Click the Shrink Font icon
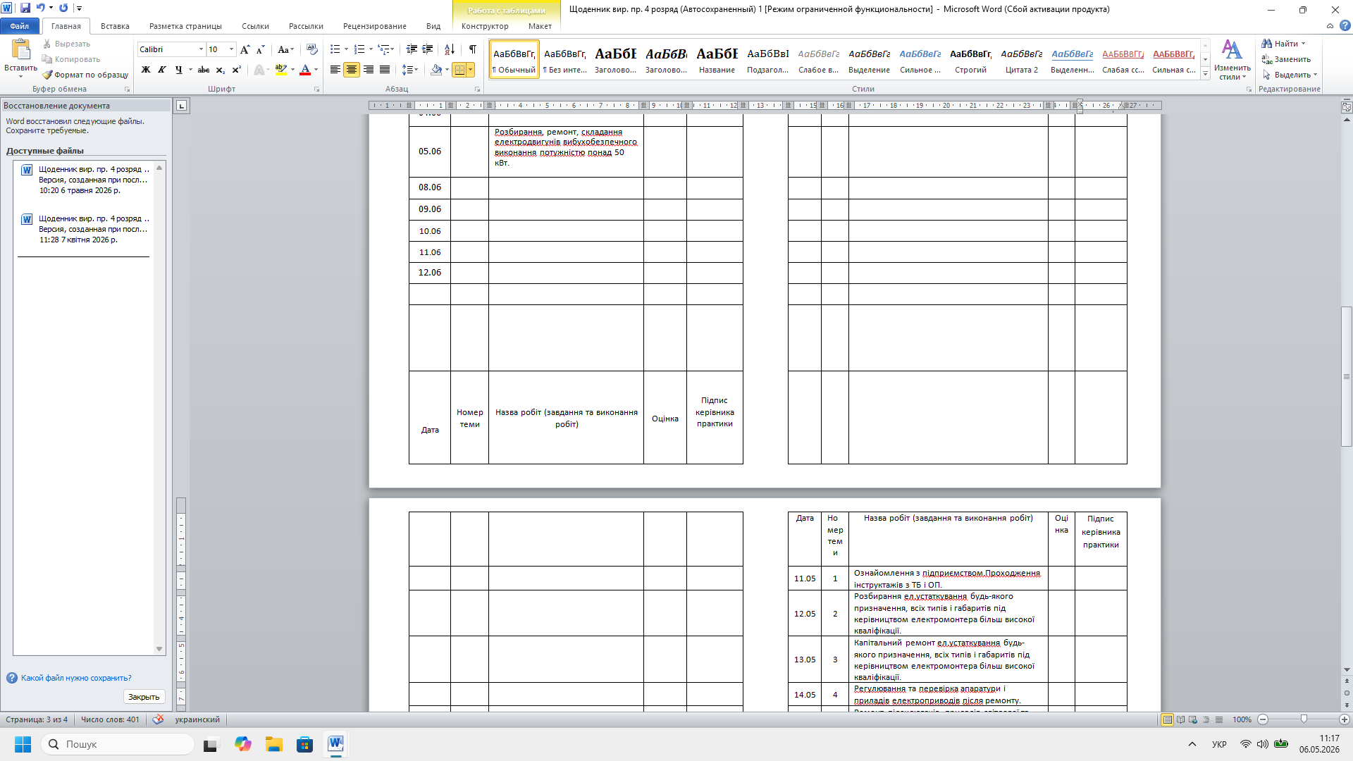This screenshot has width=1353, height=761. [260, 49]
